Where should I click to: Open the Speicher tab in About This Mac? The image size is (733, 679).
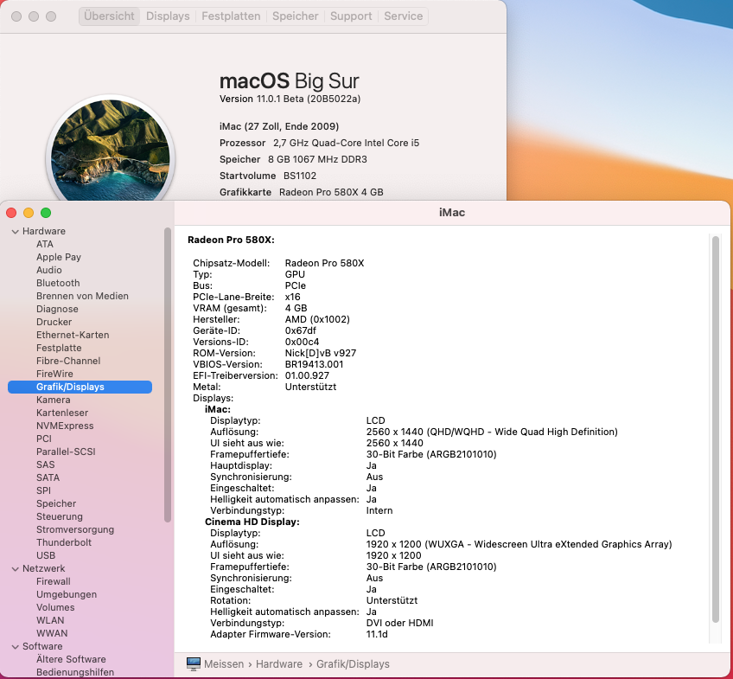[296, 16]
